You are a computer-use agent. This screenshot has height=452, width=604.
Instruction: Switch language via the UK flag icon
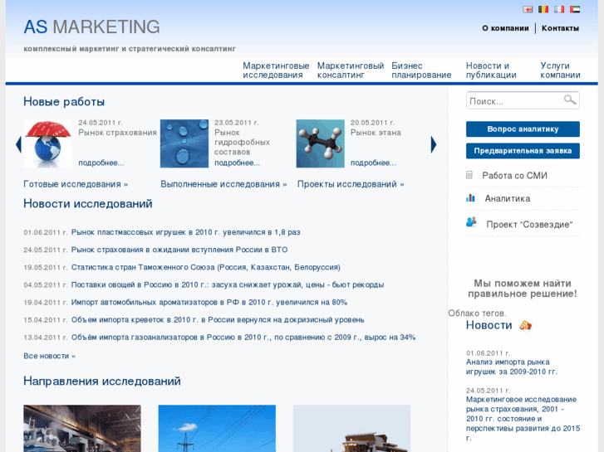528,10
